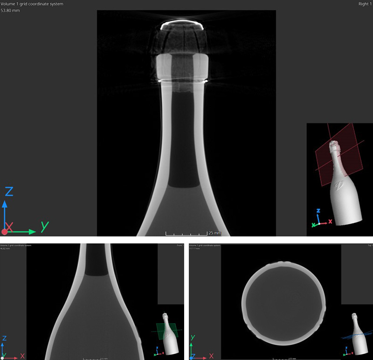
Task: Click the coordinate system label in Top view
Action: (x=204, y=245)
